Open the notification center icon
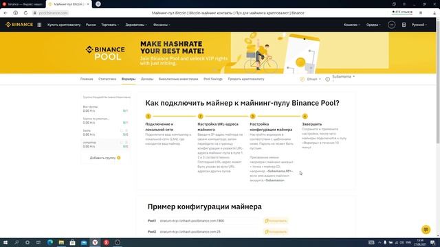Screen dimensions: 440x247 click(432, 242)
